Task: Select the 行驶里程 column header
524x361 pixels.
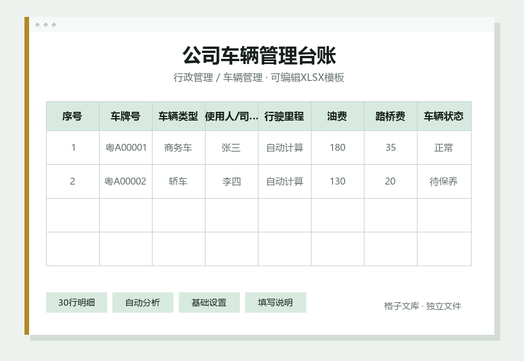Action: pyautogui.click(x=284, y=116)
